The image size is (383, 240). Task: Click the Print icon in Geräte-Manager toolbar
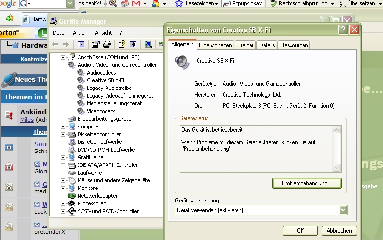click(107, 44)
